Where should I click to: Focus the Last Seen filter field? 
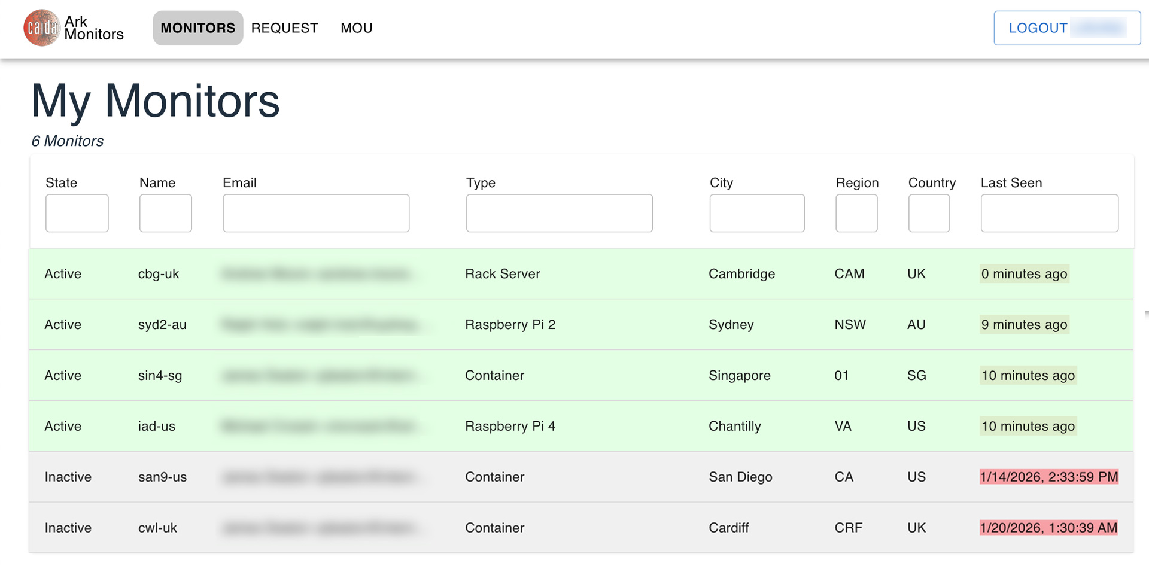[x=1050, y=213]
